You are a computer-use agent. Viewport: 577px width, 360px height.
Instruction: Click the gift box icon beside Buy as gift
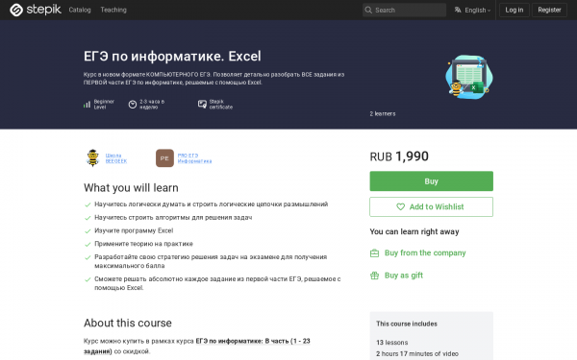374,276
